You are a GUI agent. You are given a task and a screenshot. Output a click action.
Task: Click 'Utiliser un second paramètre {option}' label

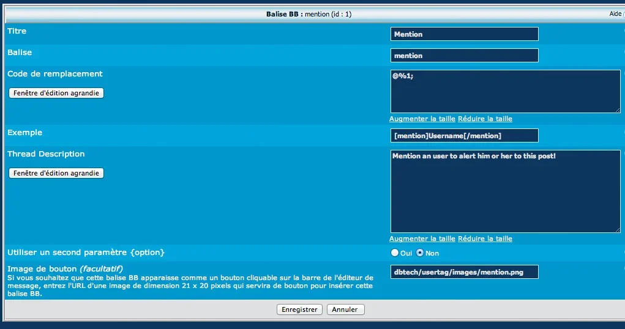(x=86, y=252)
